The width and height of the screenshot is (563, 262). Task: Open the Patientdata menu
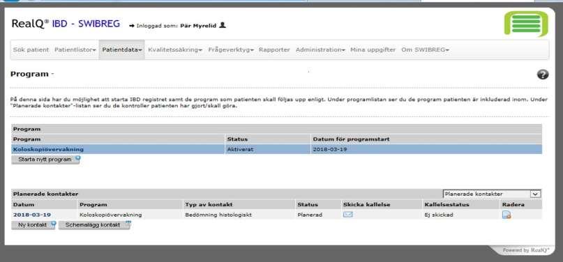(122, 49)
